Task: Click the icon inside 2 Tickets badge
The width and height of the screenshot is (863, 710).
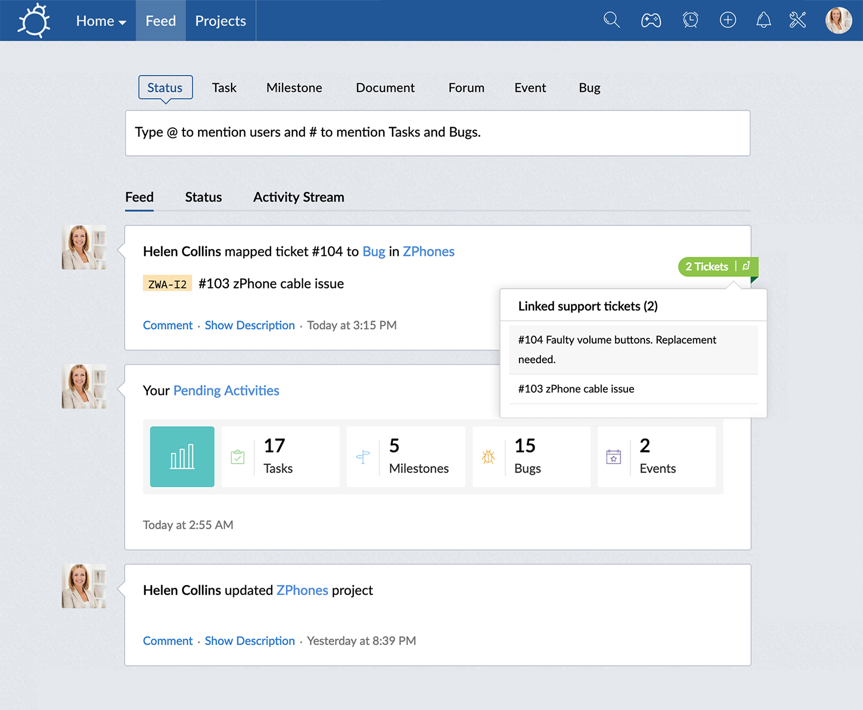Action: click(746, 266)
